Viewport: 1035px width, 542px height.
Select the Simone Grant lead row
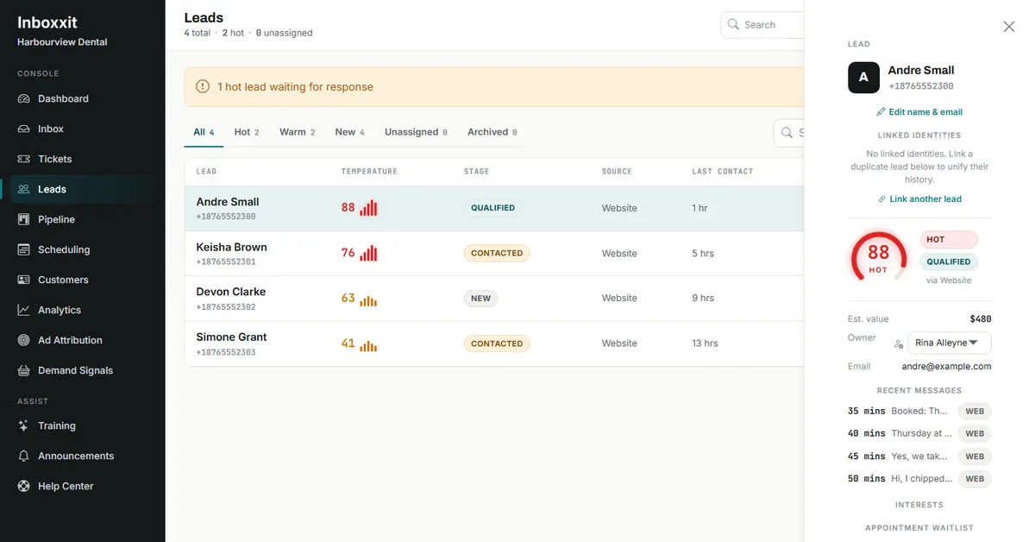coord(494,343)
